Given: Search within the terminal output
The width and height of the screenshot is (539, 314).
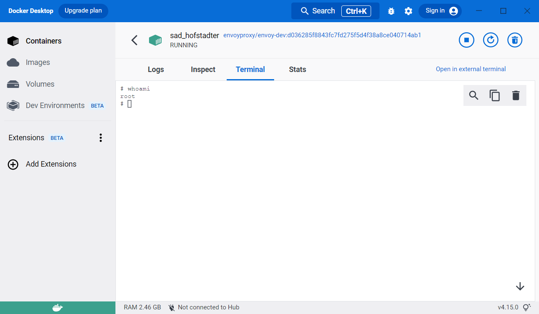Looking at the screenshot, I should [x=474, y=95].
